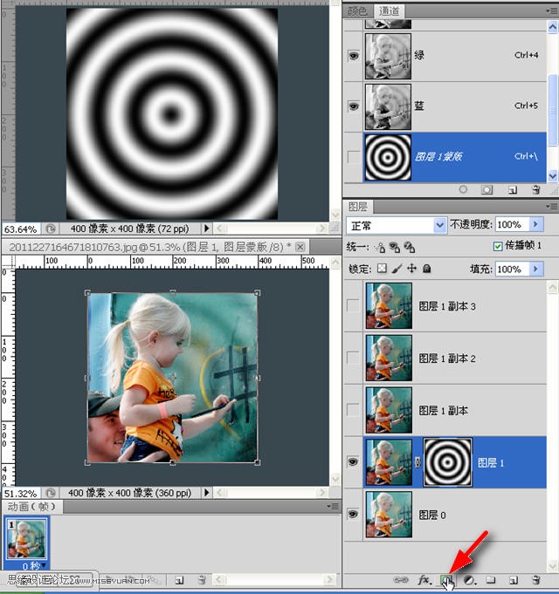Hide the 图层 0 layer
Screen dimensions: 559x594
pos(353,514)
